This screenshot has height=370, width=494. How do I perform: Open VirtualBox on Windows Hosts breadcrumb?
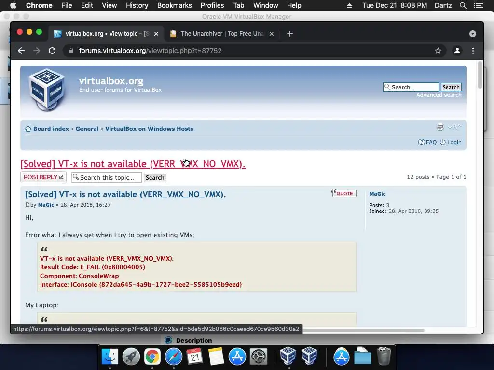[150, 129]
